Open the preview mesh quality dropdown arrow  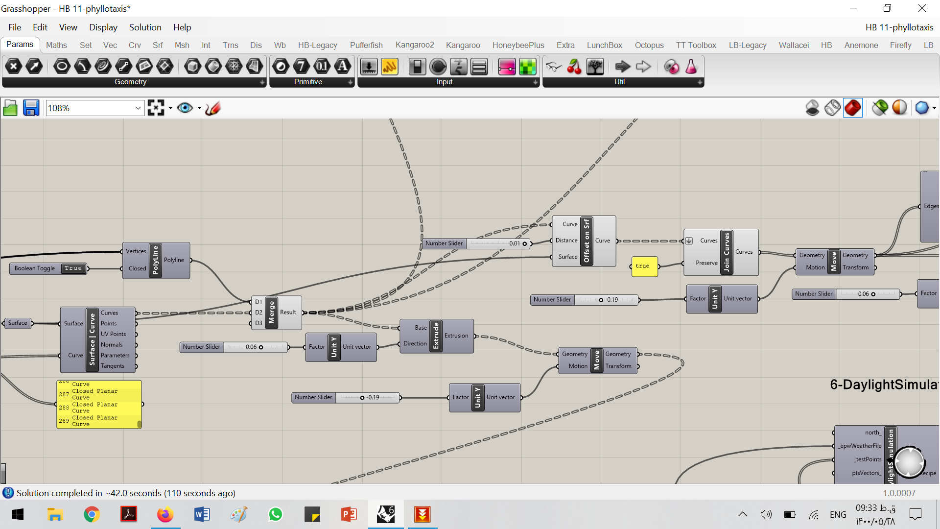[934, 108]
